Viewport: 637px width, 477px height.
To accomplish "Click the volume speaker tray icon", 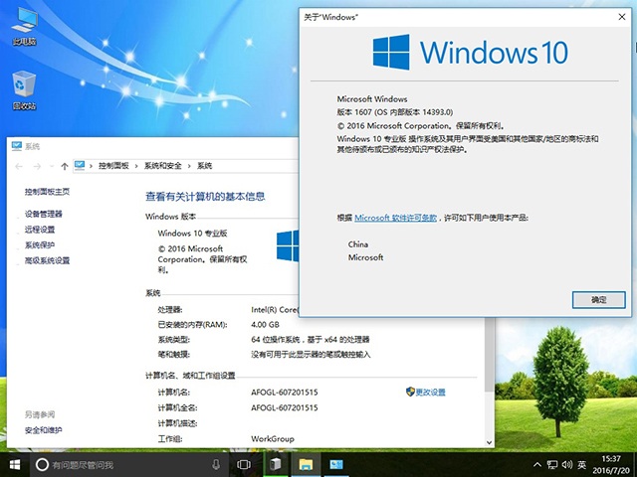I will click(x=567, y=465).
